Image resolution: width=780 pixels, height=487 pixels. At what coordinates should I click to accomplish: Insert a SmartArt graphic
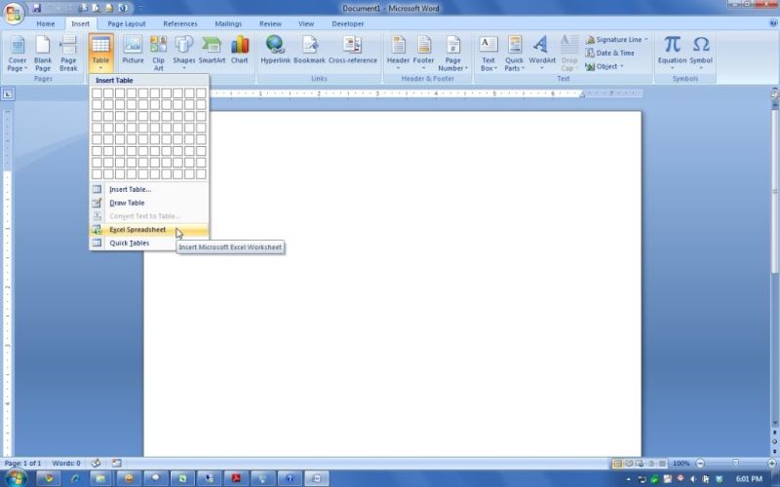(x=212, y=50)
